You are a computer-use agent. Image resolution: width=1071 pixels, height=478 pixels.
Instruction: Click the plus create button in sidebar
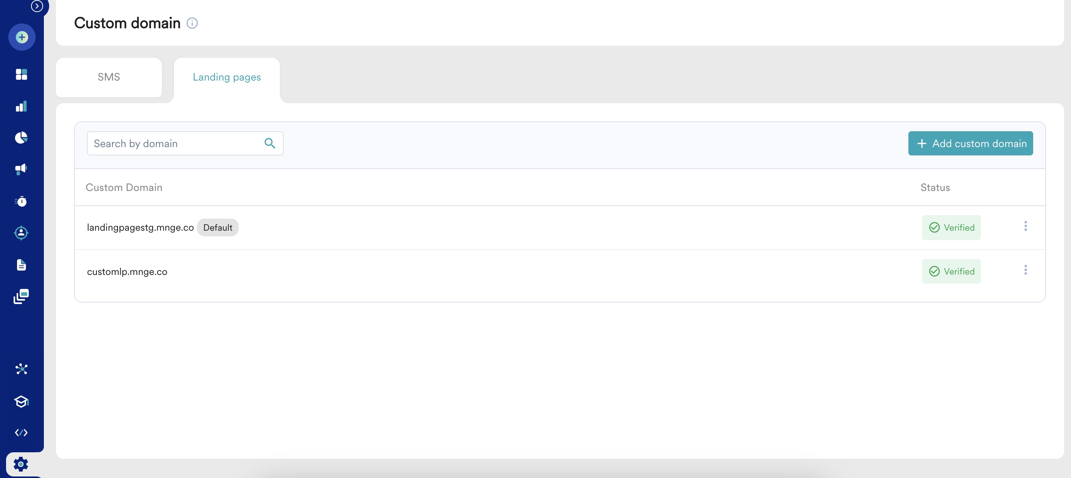(x=22, y=37)
